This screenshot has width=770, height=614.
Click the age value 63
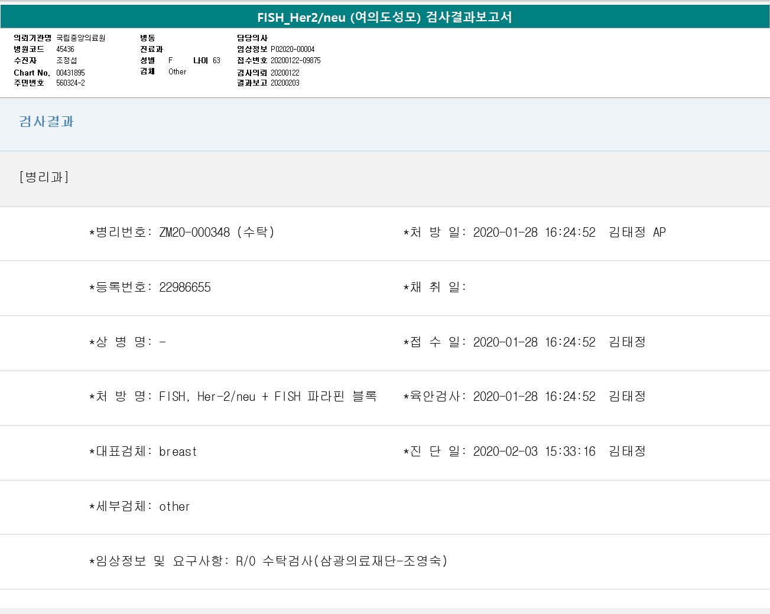coord(216,60)
